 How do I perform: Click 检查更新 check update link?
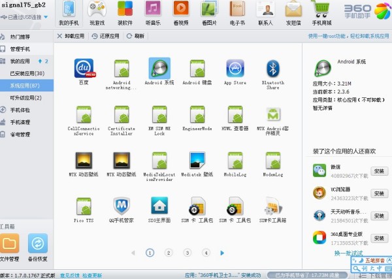tap(92, 275)
